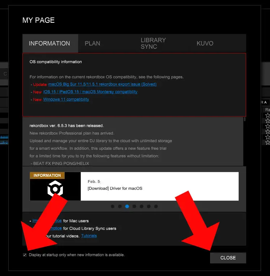
Task: Click the 'OS compatibility information' heading
Action: tap(56, 62)
